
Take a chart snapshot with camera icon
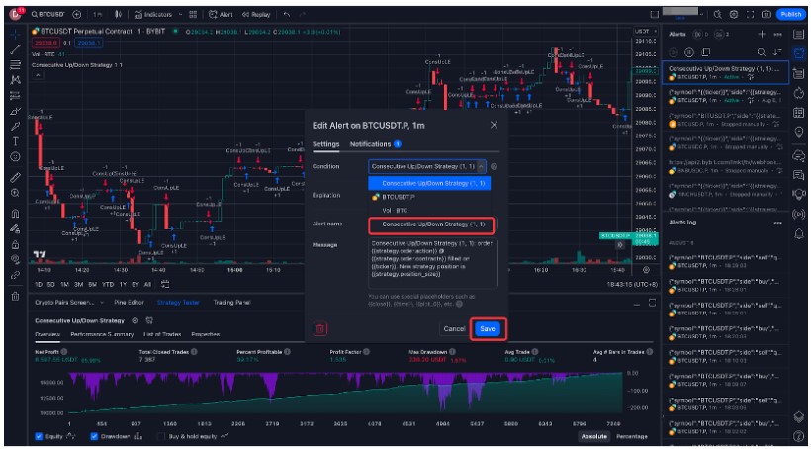766,15
